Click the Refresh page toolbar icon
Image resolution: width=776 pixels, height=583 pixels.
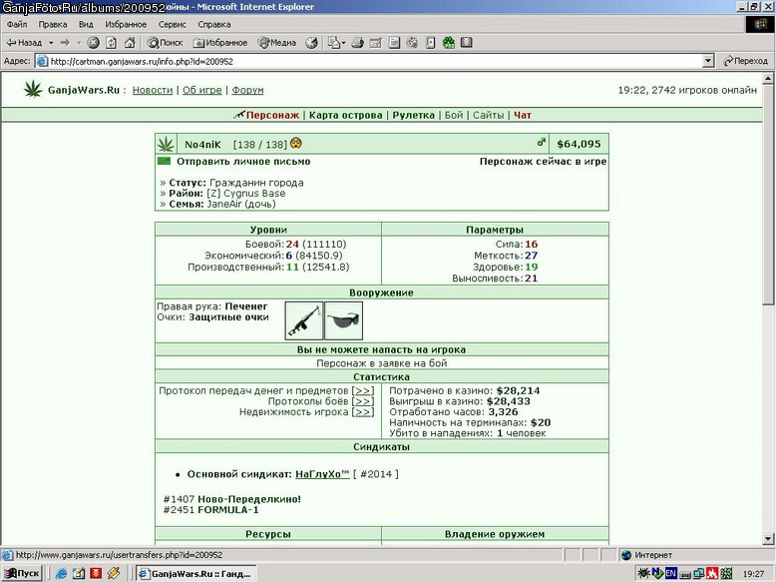(112, 43)
